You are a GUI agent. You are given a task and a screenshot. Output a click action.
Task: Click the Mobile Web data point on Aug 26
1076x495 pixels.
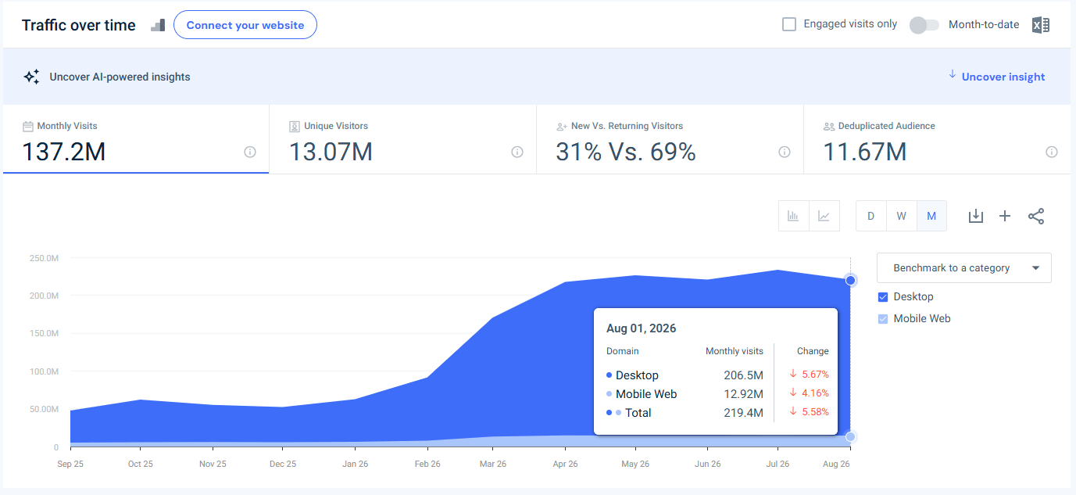click(x=851, y=437)
